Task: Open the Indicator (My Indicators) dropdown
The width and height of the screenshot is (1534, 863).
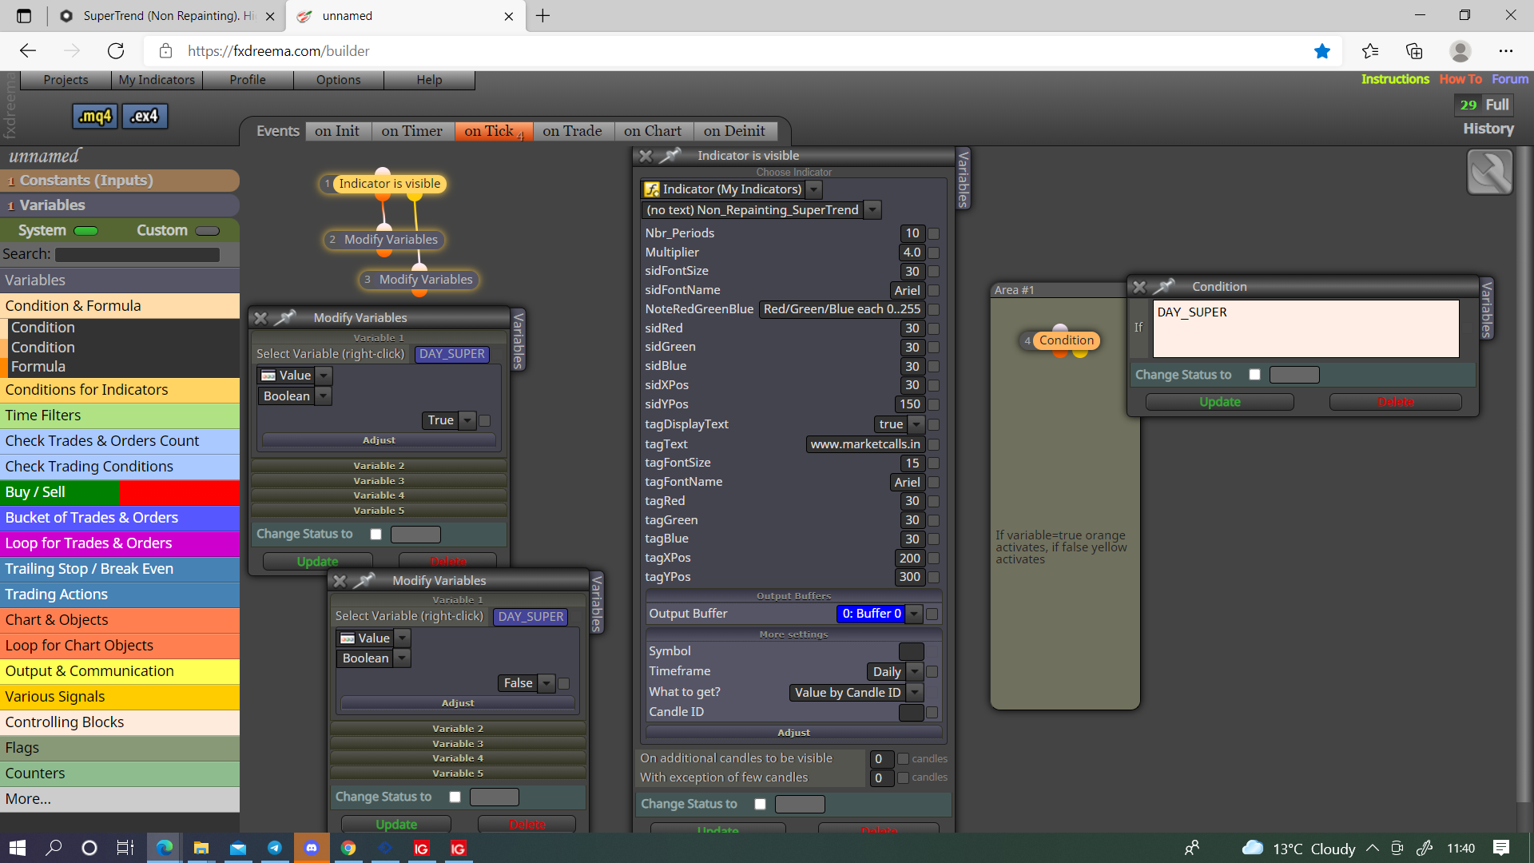Action: pos(813,189)
